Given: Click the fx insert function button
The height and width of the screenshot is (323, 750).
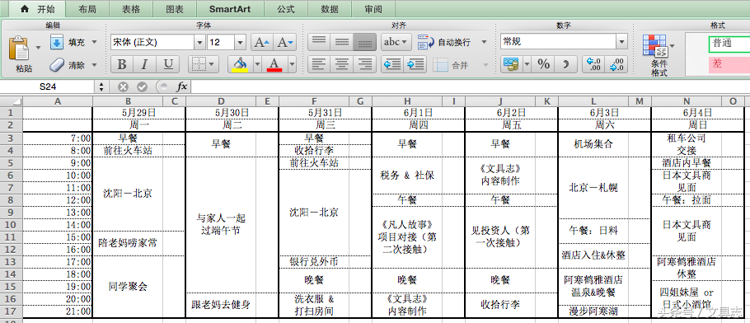Looking at the screenshot, I should coord(182,87).
